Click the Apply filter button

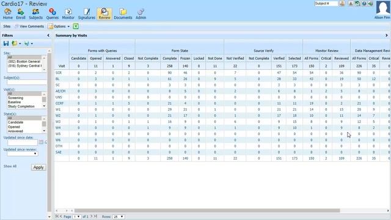38,167
